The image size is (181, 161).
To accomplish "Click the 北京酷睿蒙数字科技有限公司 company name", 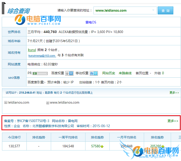I will click(x=53, y=126).
